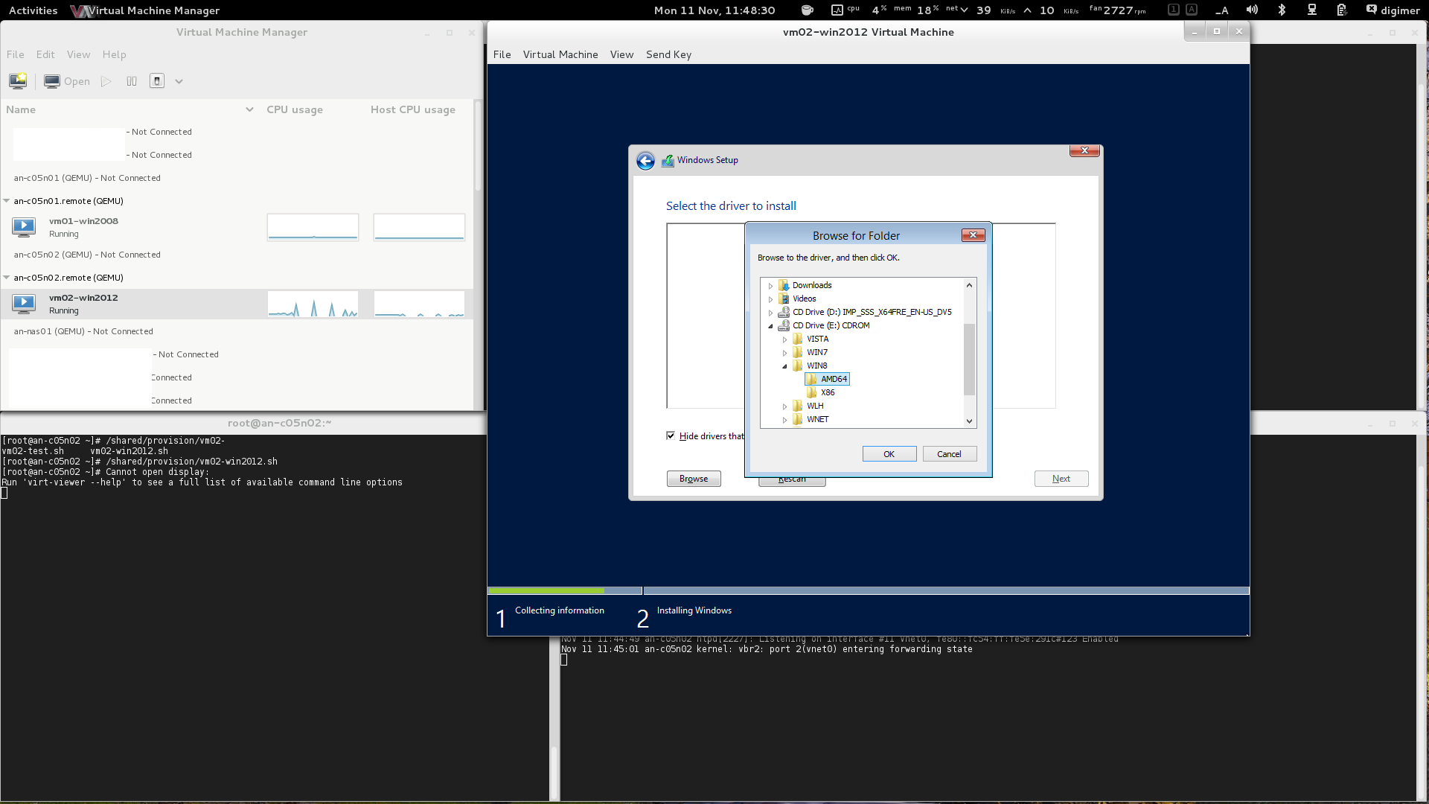Select the X86 folder
The image size is (1429, 804).
(x=821, y=392)
